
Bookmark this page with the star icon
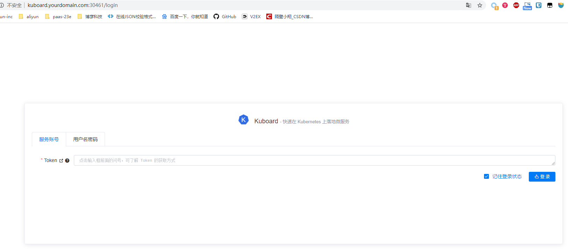[x=480, y=5]
